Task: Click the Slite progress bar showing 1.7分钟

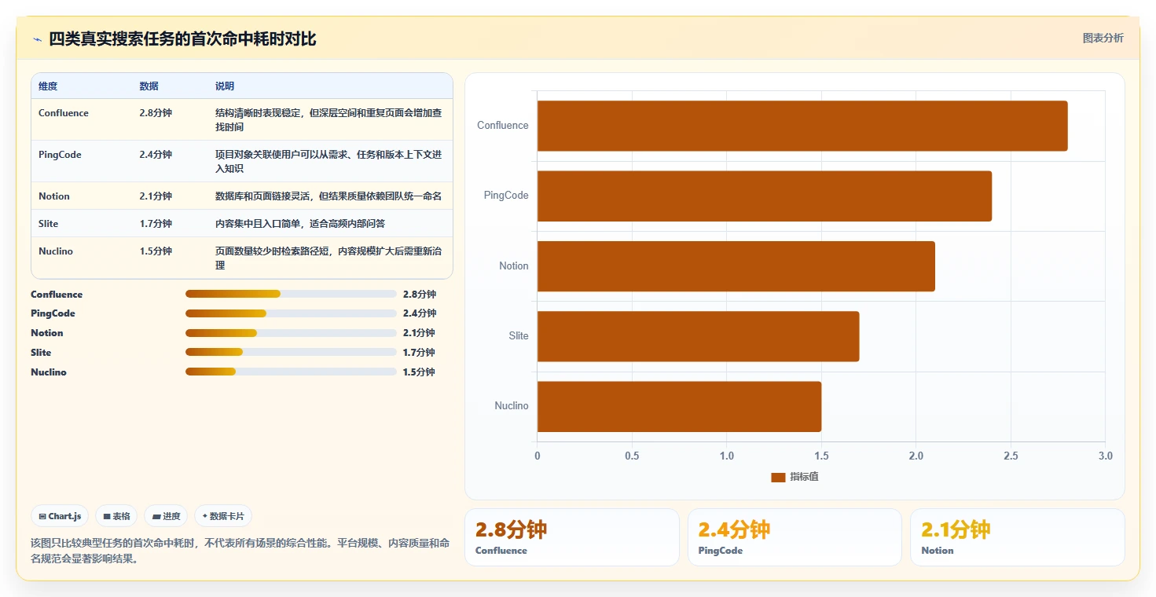Action: tap(291, 353)
